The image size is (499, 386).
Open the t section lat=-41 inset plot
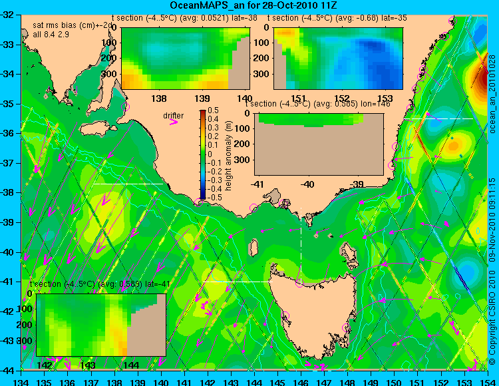101,325
